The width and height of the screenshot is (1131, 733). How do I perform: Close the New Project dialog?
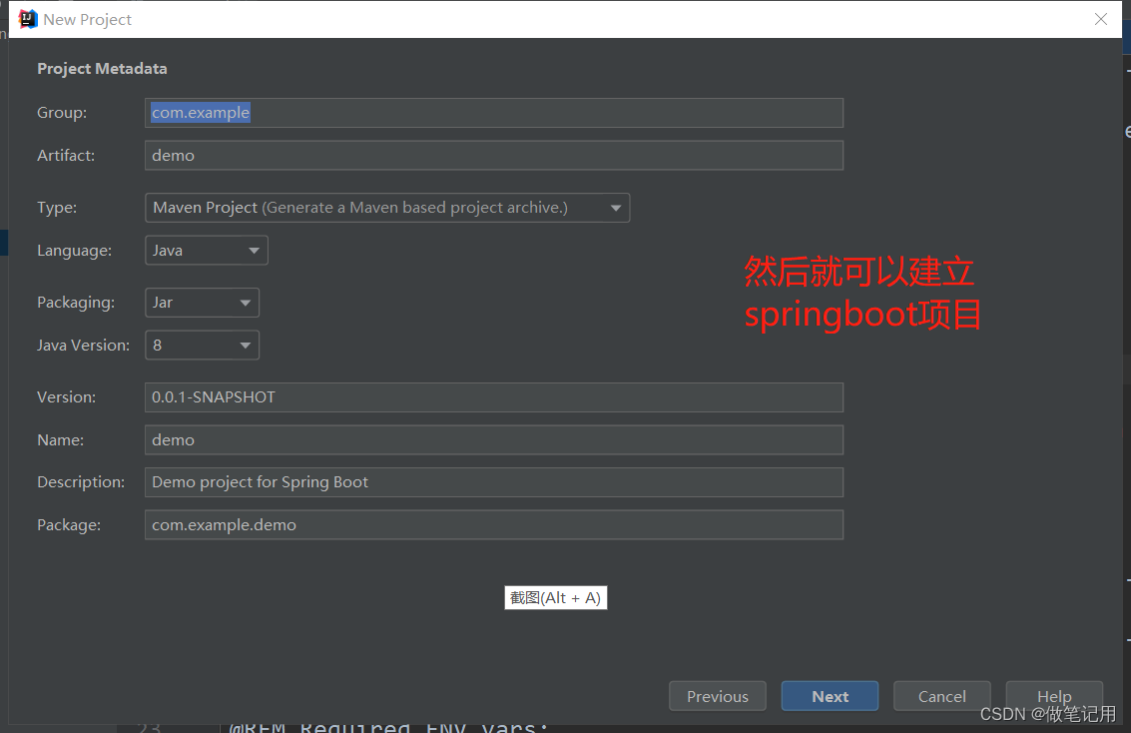coord(1101,20)
